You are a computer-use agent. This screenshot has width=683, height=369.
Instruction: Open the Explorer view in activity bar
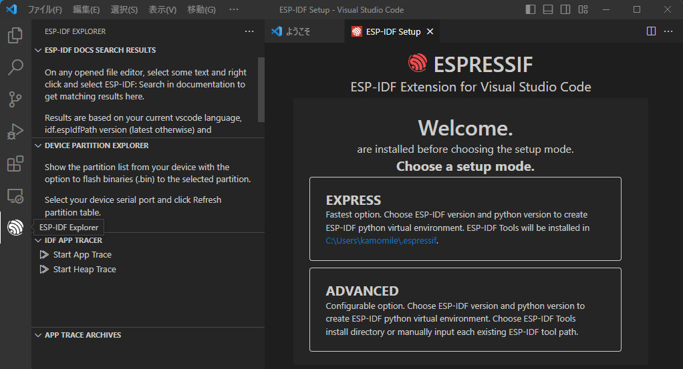tap(15, 35)
